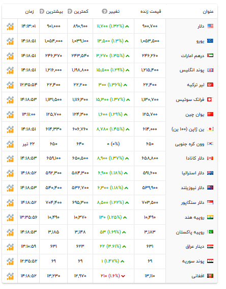
Task: Show chart for افغانی row
Action: pos(10,276)
